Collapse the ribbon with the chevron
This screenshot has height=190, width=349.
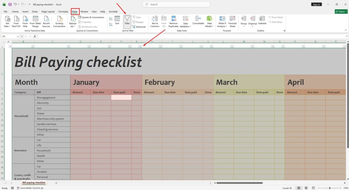pos(346,30)
